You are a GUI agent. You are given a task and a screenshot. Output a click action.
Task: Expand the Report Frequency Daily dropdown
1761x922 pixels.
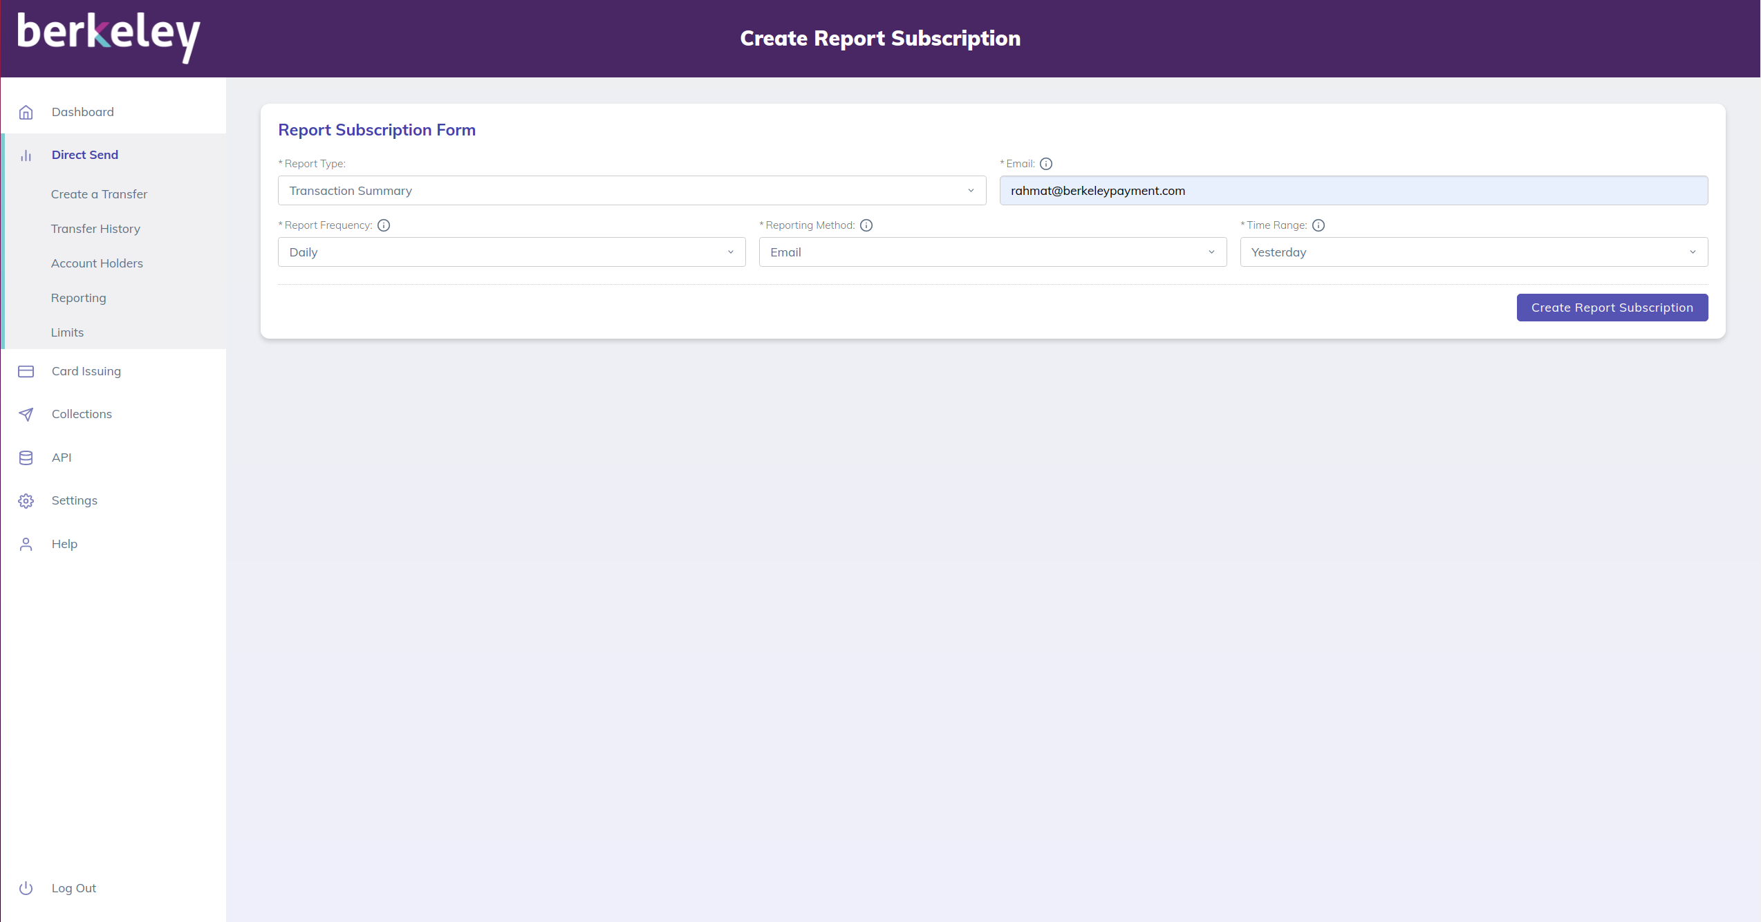click(511, 252)
